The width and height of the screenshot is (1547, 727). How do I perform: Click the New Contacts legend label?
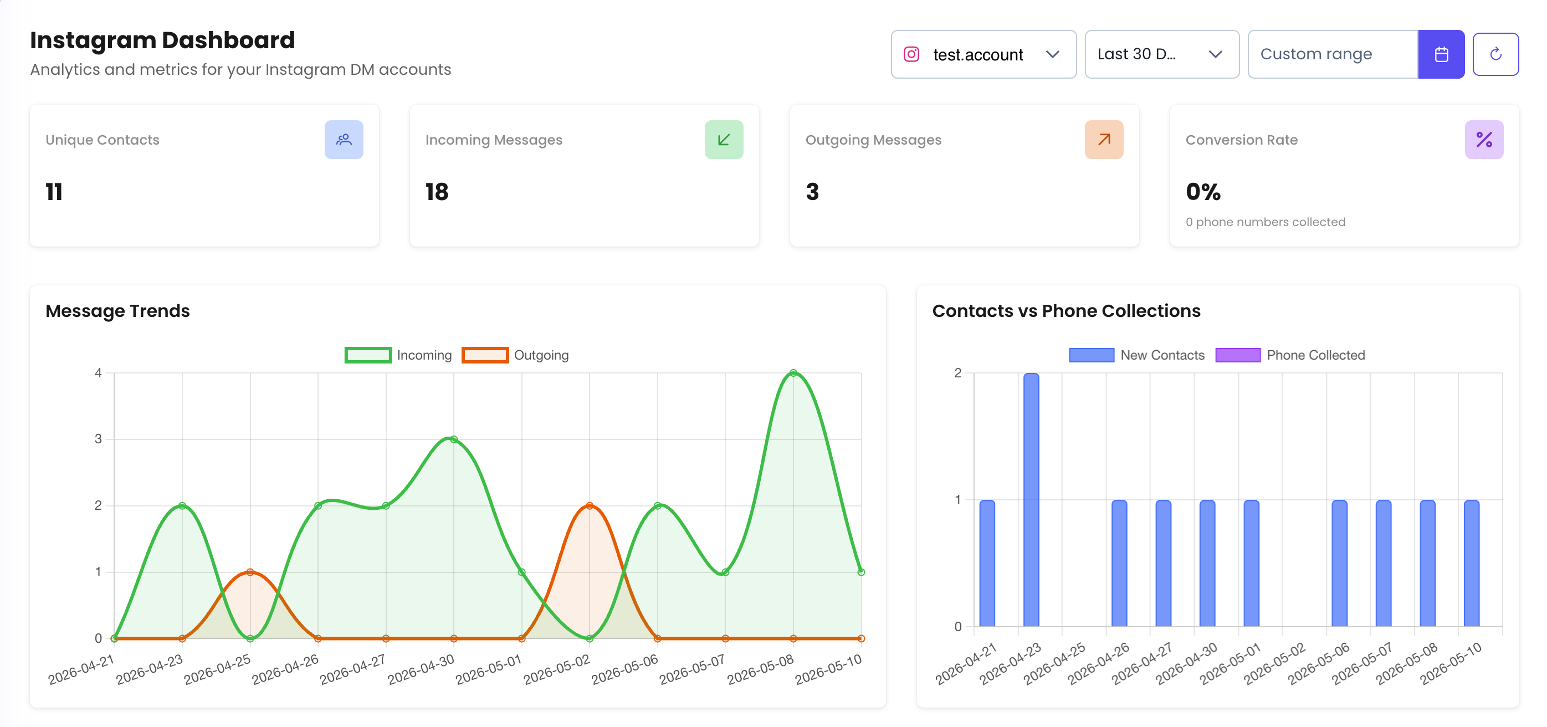click(x=1162, y=355)
